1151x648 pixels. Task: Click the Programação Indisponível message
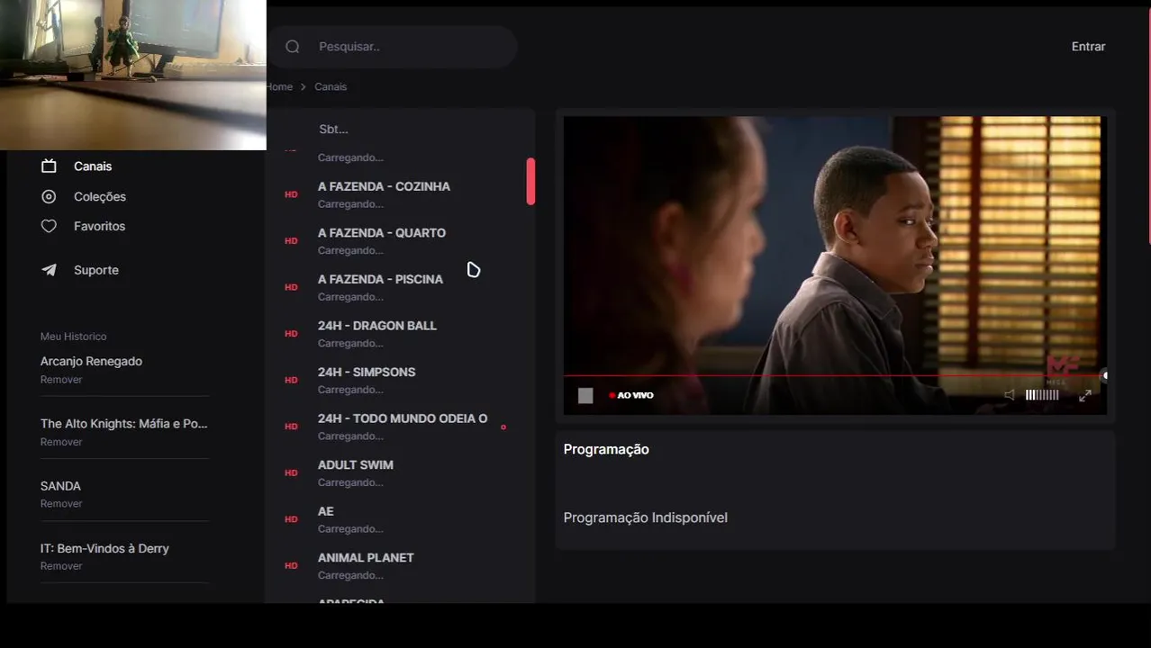[646, 517]
